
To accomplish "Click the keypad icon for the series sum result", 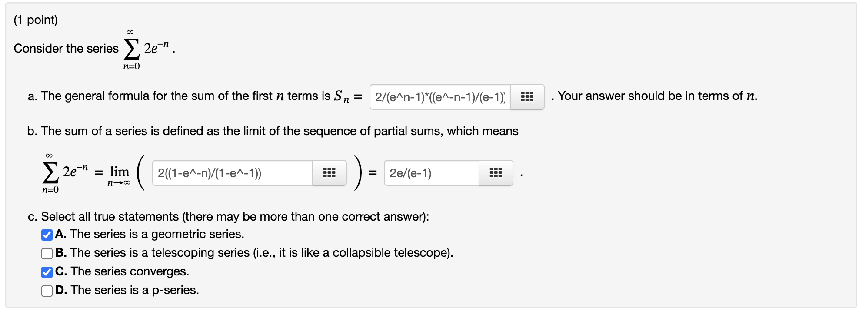I will 496,173.
